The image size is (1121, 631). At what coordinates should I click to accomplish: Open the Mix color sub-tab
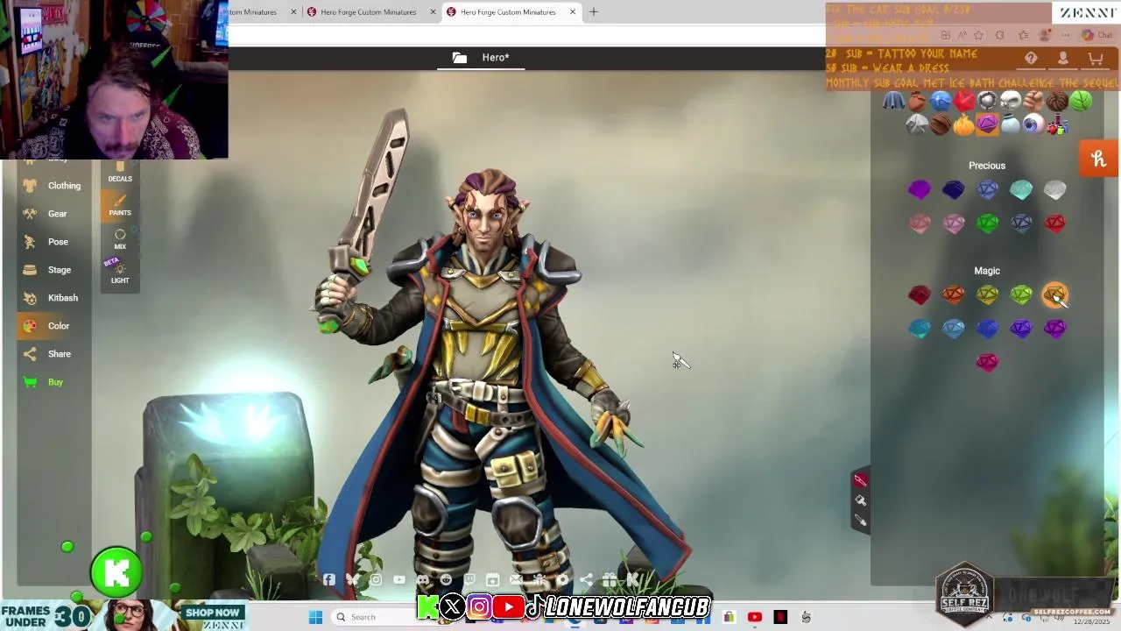click(x=120, y=239)
